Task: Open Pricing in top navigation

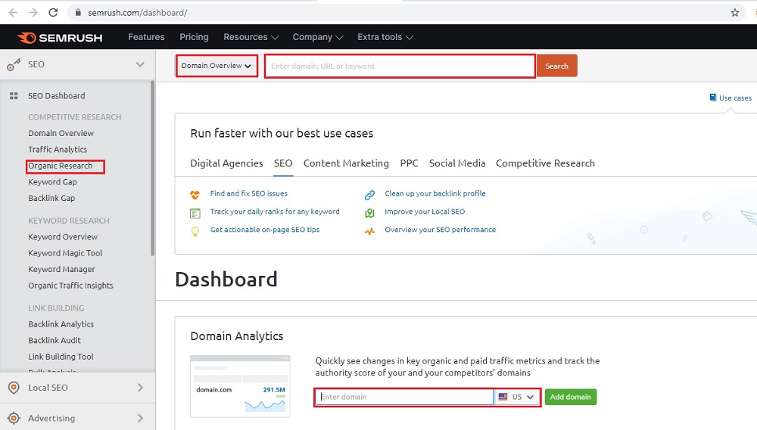Action: pyautogui.click(x=194, y=37)
